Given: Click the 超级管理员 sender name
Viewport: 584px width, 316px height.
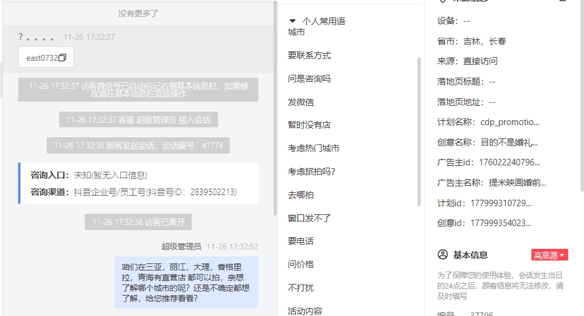Looking at the screenshot, I should click(181, 246).
